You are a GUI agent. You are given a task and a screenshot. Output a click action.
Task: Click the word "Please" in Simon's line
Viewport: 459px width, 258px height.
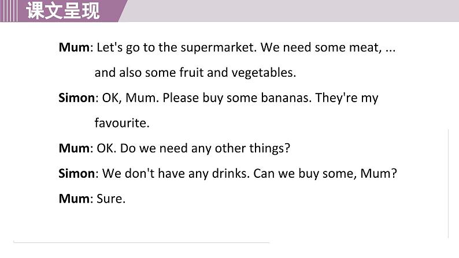(180, 98)
